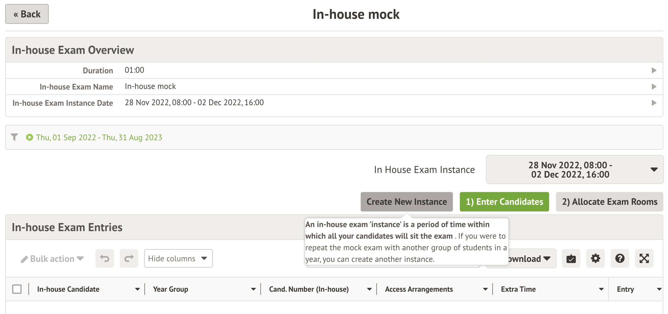Click the redo arrow icon
The width and height of the screenshot is (668, 314).
click(x=129, y=258)
